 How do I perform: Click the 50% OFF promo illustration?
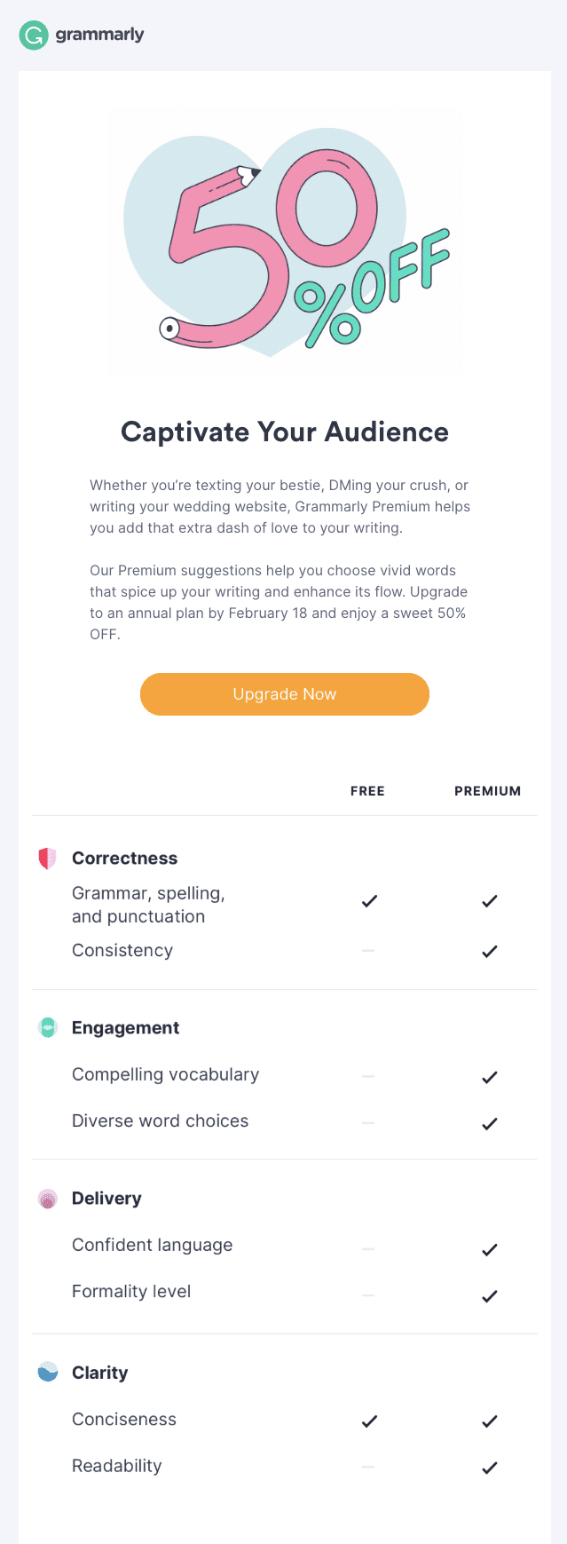284,241
